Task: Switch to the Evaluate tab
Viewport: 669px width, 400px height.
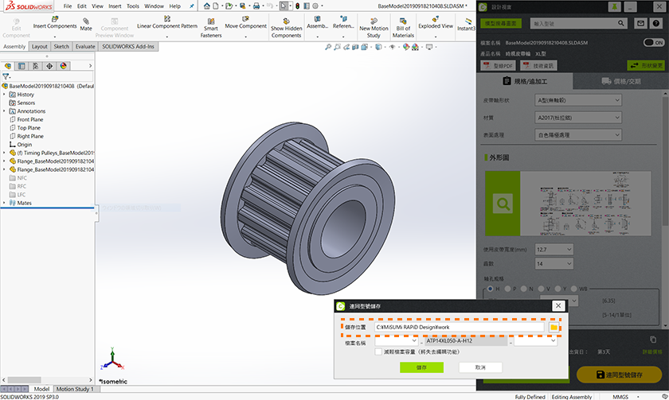Action: (85, 47)
